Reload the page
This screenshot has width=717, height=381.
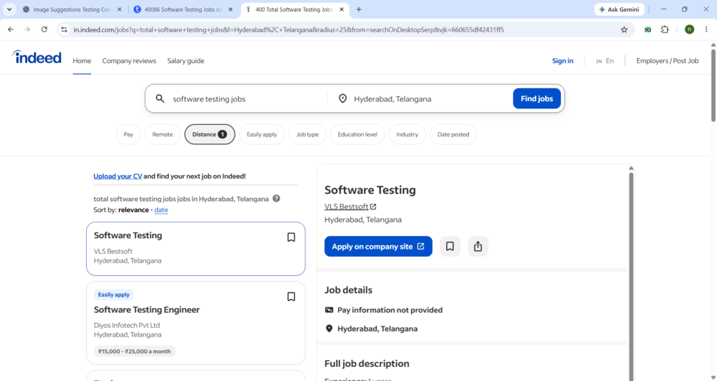[x=44, y=29]
